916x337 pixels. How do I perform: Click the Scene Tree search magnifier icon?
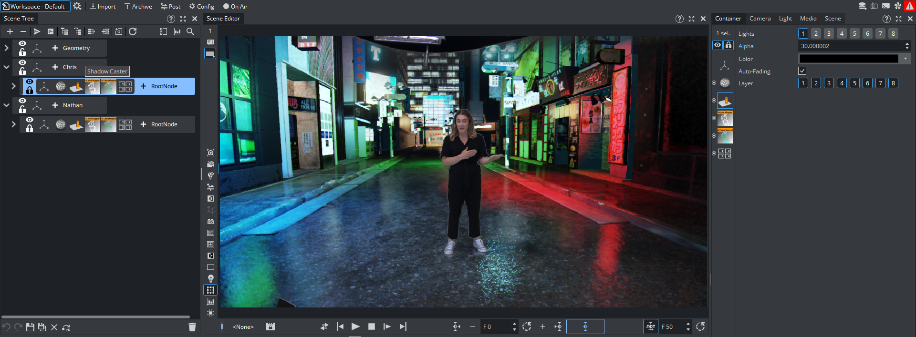pyautogui.click(x=190, y=31)
